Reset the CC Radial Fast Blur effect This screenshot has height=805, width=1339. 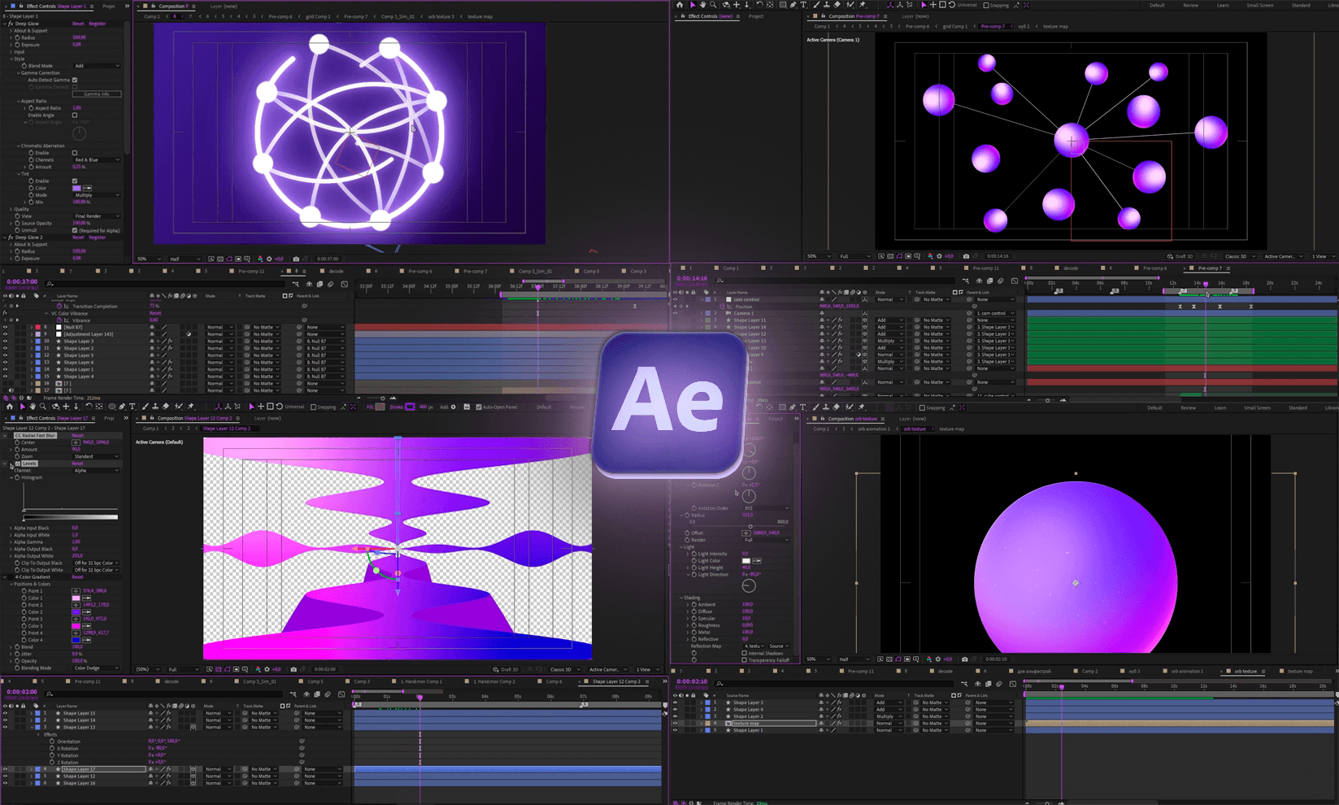(78, 436)
